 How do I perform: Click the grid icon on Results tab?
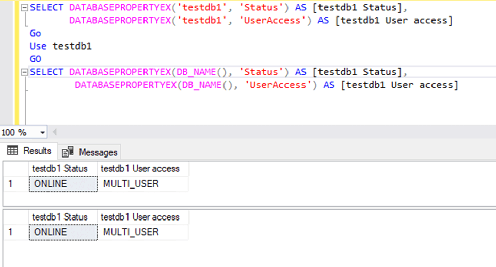(x=12, y=151)
